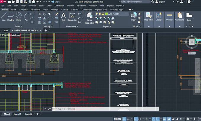The width and height of the screenshot is (201, 121).
Task: Click the command line input field
Action: [106, 109]
